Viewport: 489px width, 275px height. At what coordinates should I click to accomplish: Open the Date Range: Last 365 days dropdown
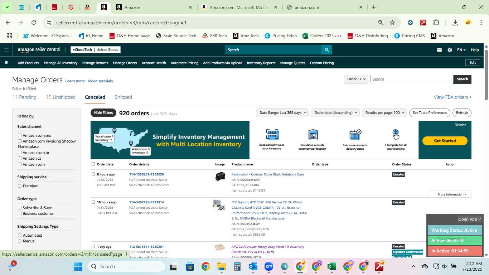tap(282, 113)
